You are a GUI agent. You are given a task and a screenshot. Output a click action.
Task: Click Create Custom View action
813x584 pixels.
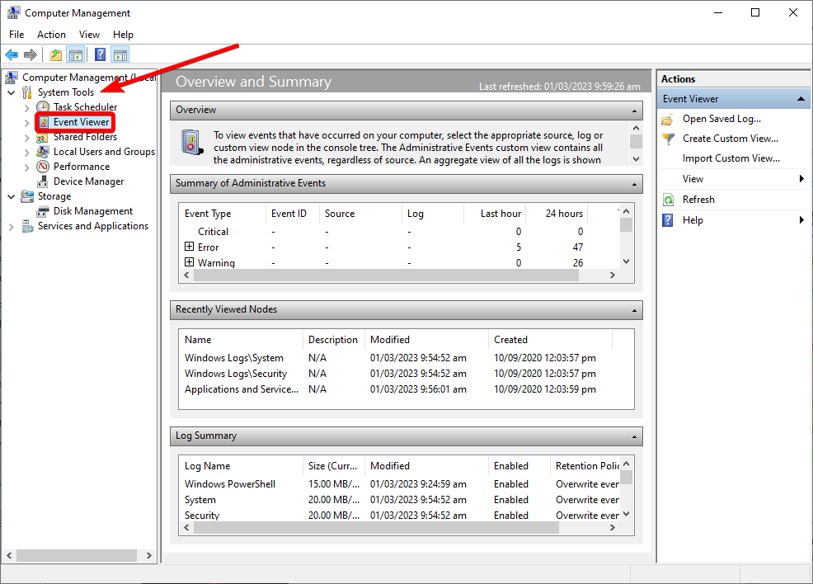pos(731,139)
